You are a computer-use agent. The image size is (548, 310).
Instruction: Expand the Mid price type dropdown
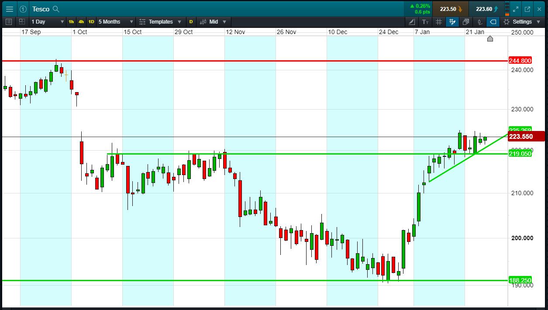coord(224,22)
